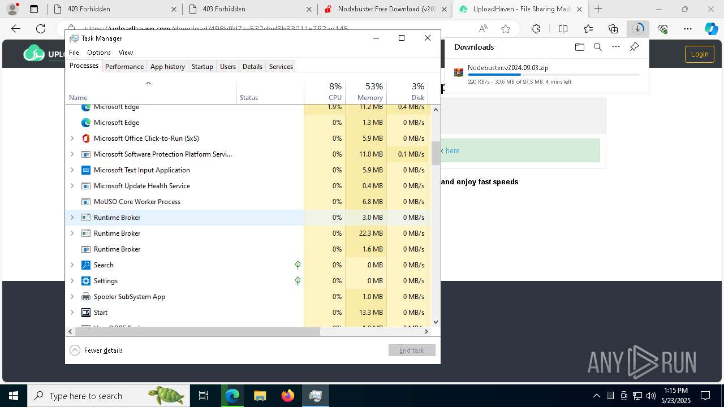Launch Firefox from taskbar
Viewport: 724px width, 407px height.
click(x=288, y=396)
